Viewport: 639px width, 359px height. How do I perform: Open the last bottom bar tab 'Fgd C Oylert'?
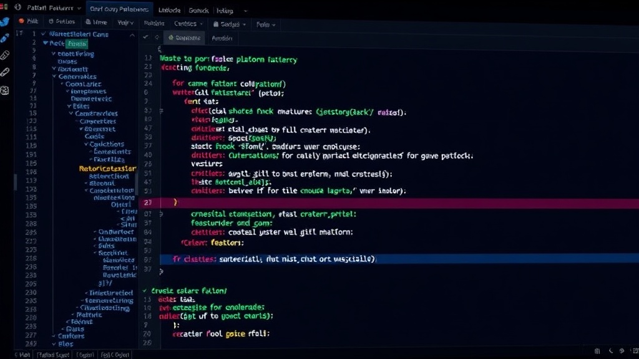(115, 355)
